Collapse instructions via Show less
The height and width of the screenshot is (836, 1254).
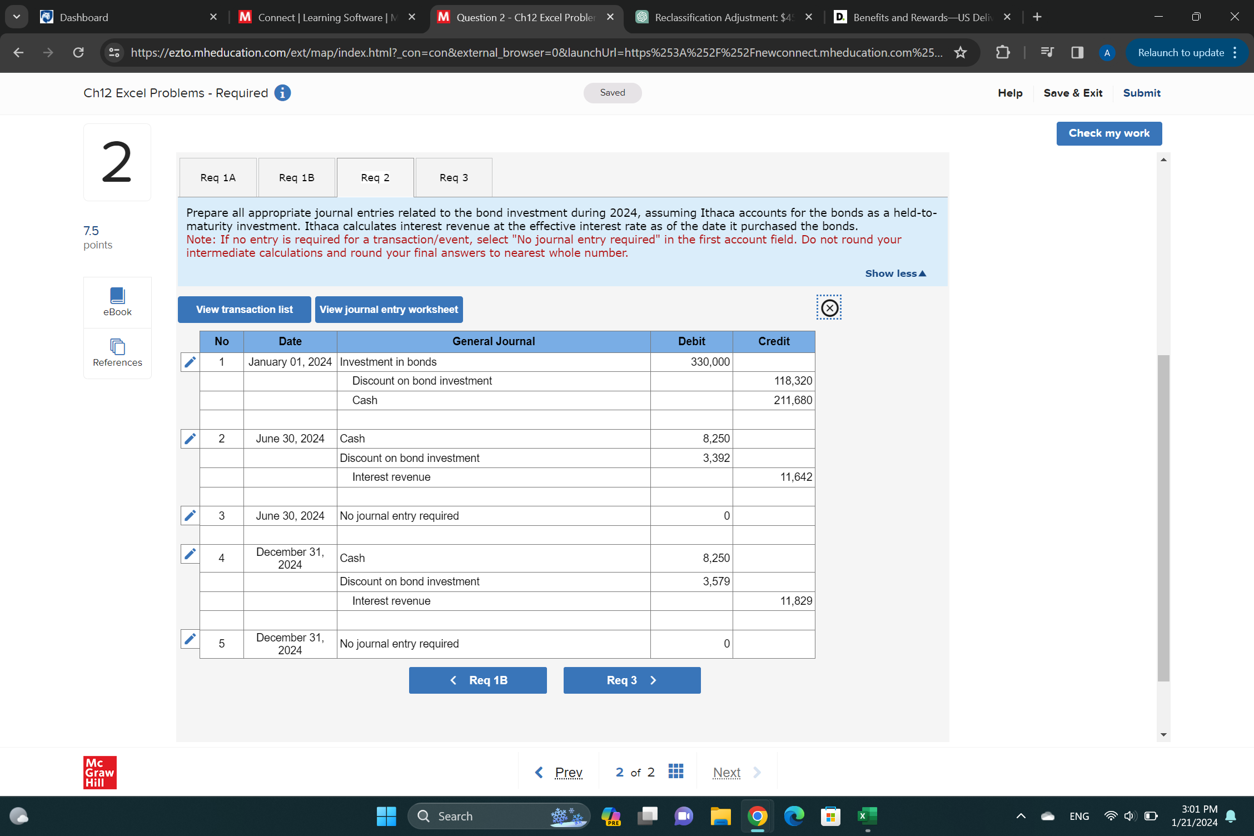click(x=894, y=273)
